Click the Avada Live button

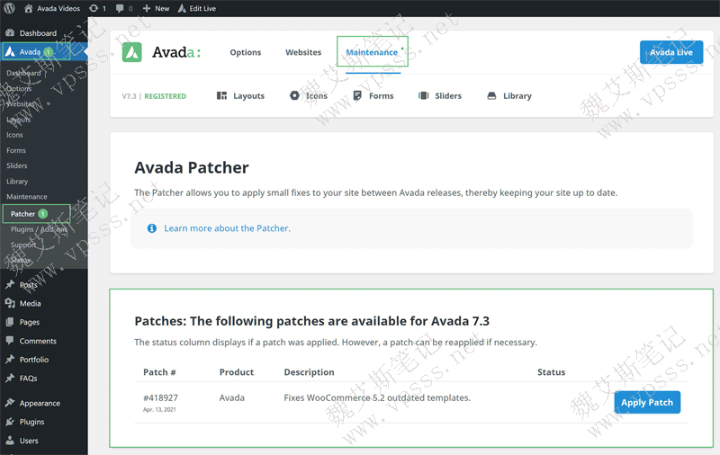(670, 52)
